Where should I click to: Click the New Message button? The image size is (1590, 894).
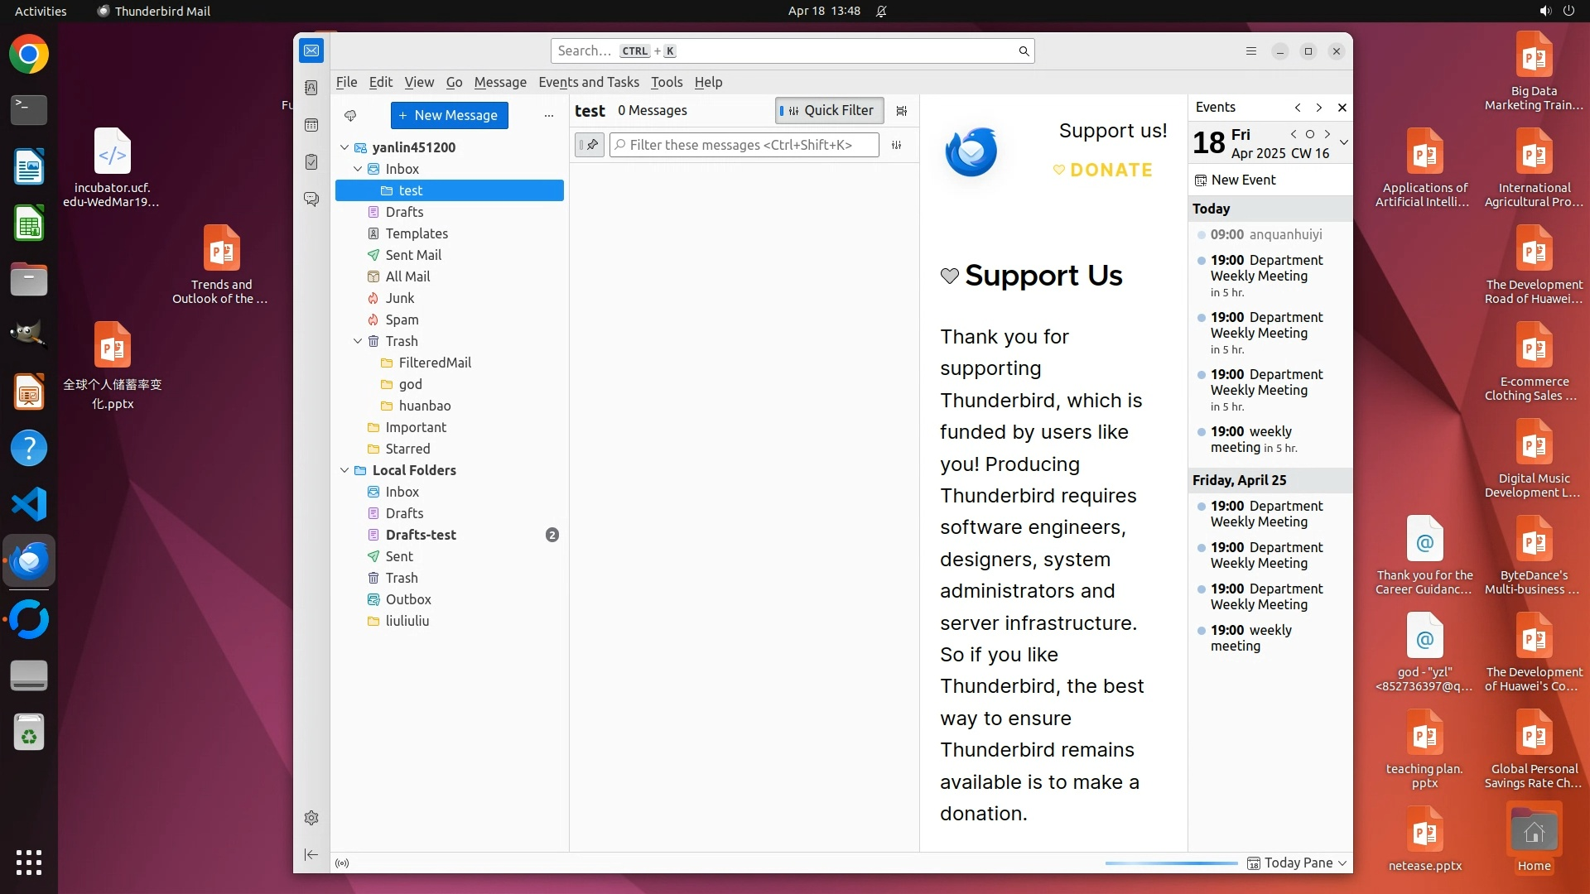click(x=449, y=116)
